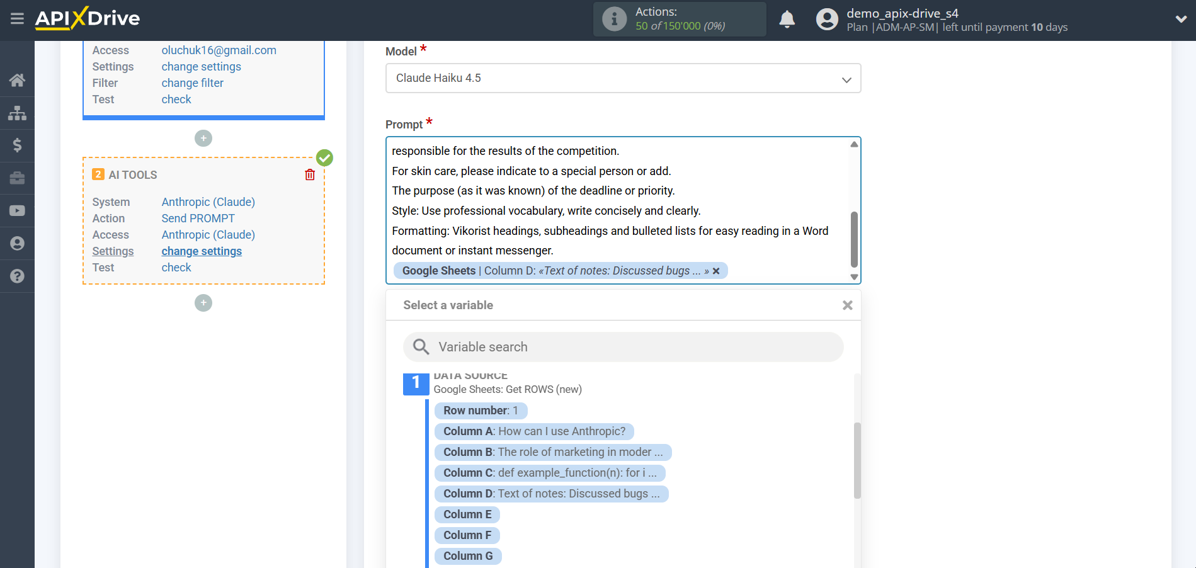Click the Send PROMPT action link
This screenshot has height=568, width=1196.
click(198, 219)
